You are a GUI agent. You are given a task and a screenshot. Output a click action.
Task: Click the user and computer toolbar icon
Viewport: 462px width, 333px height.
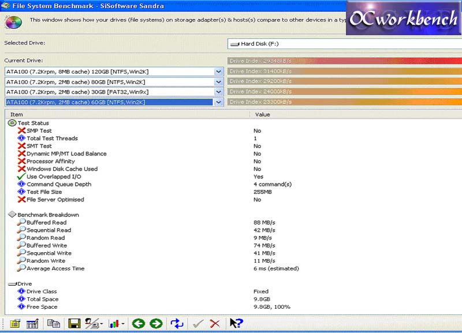94,324
